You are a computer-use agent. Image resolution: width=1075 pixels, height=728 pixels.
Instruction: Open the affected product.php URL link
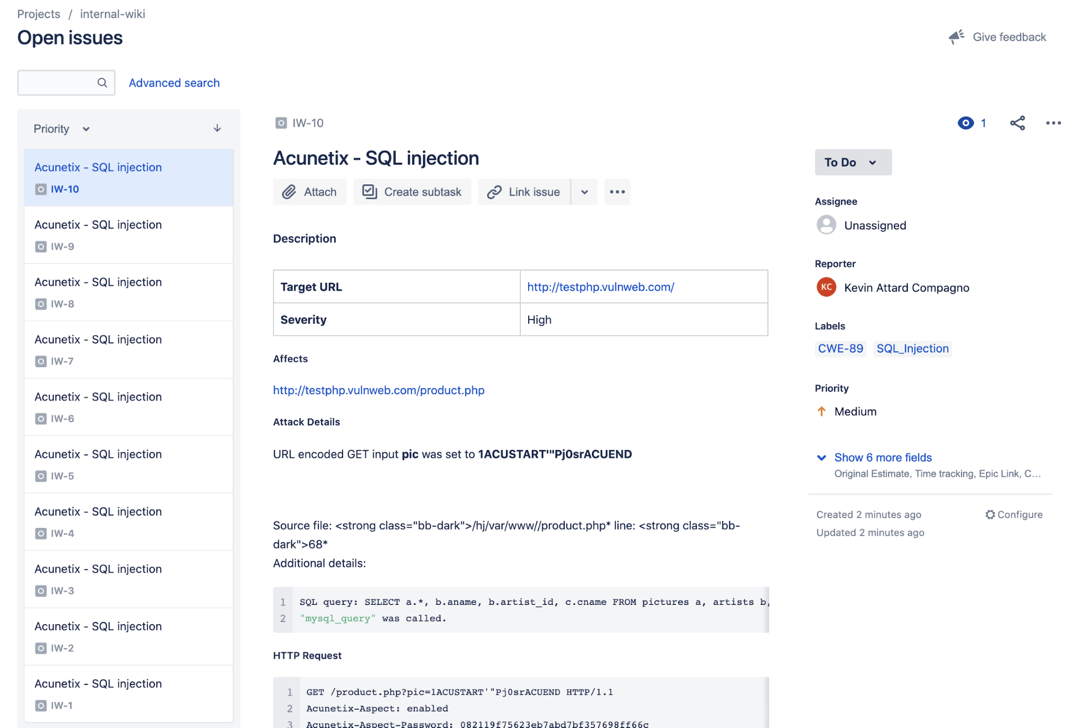[379, 390]
